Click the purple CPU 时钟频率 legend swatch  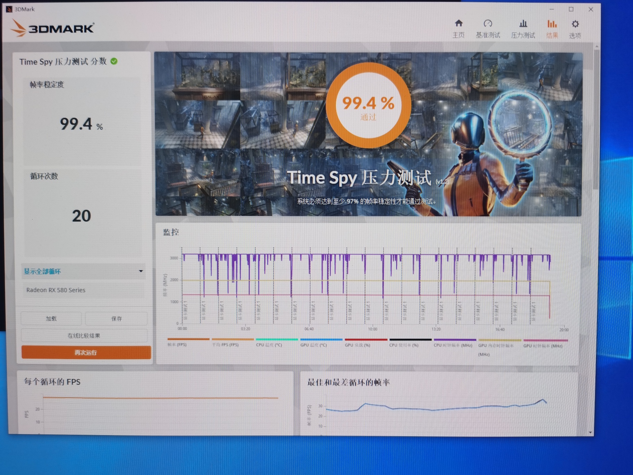coord(455,340)
